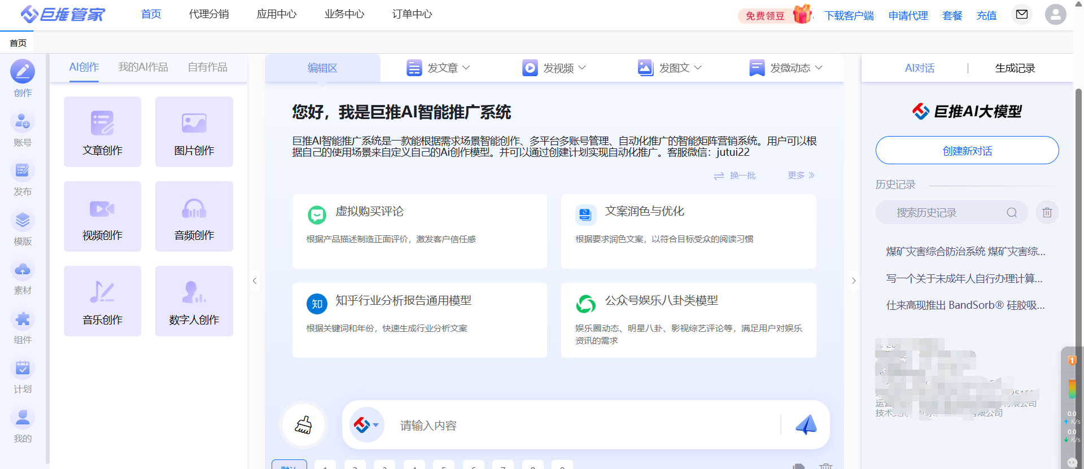
Task: Click the green chat icon on 虚拟购买评论 card
Action: pyautogui.click(x=317, y=214)
